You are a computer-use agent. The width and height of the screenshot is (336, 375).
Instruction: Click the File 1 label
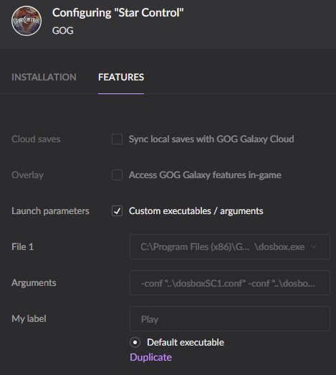coord(23,247)
